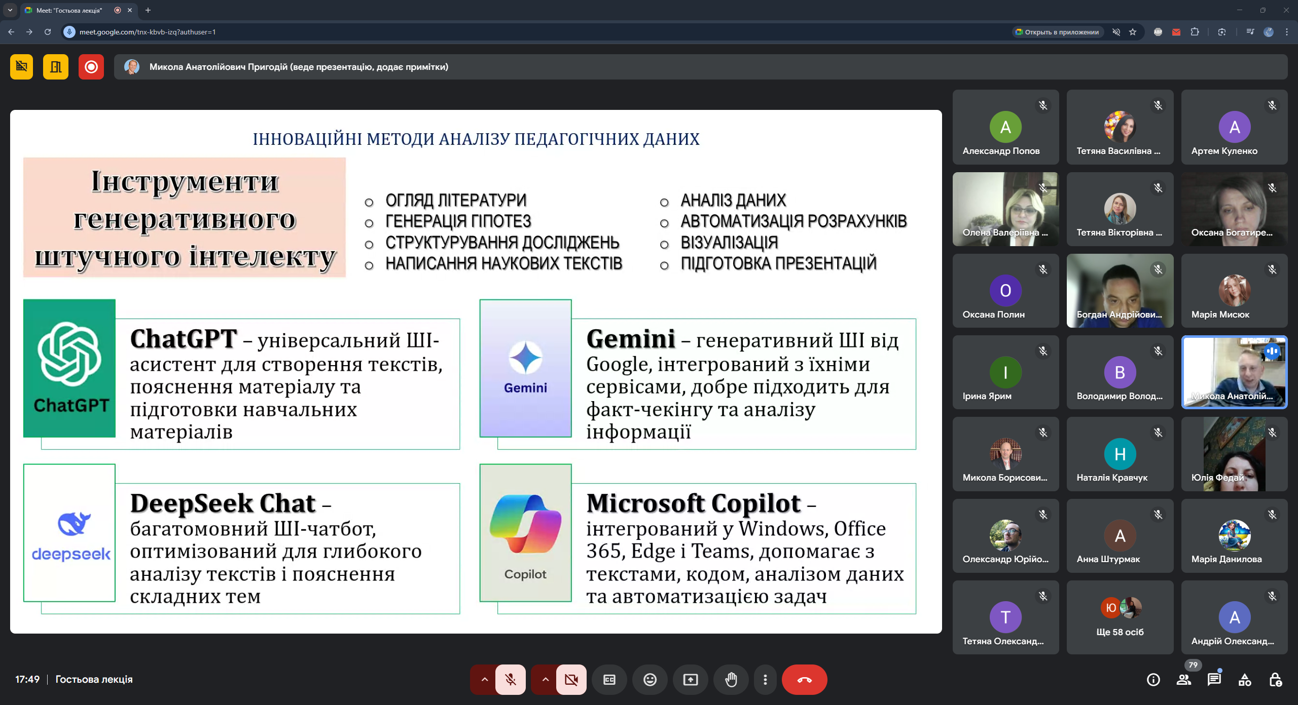1298x705 pixels.
Task: Click the Александр Попов participant tile
Action: pyautogui.click(x=1005, y=127)
